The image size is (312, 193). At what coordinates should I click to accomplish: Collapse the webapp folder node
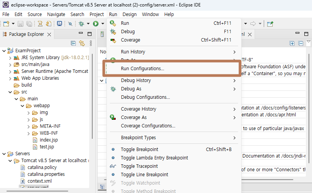(x=23, y=106)
